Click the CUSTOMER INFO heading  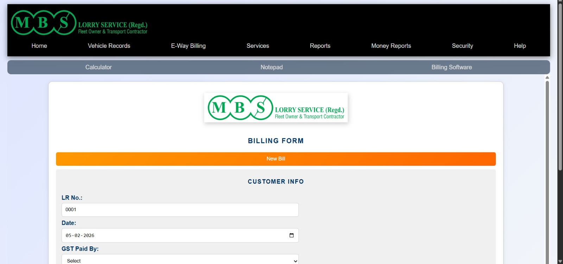point(276,182)
